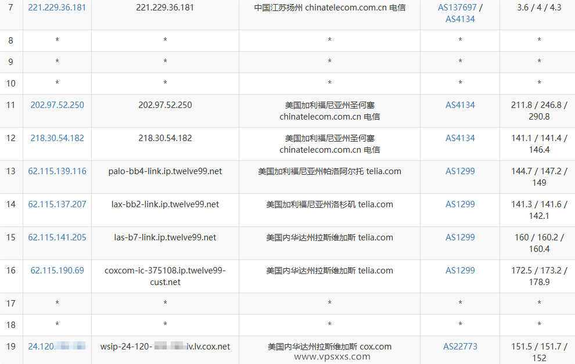
Task: Open IP link 62.115.137.207
Action: pyautogui.click(x=57, y=204)
